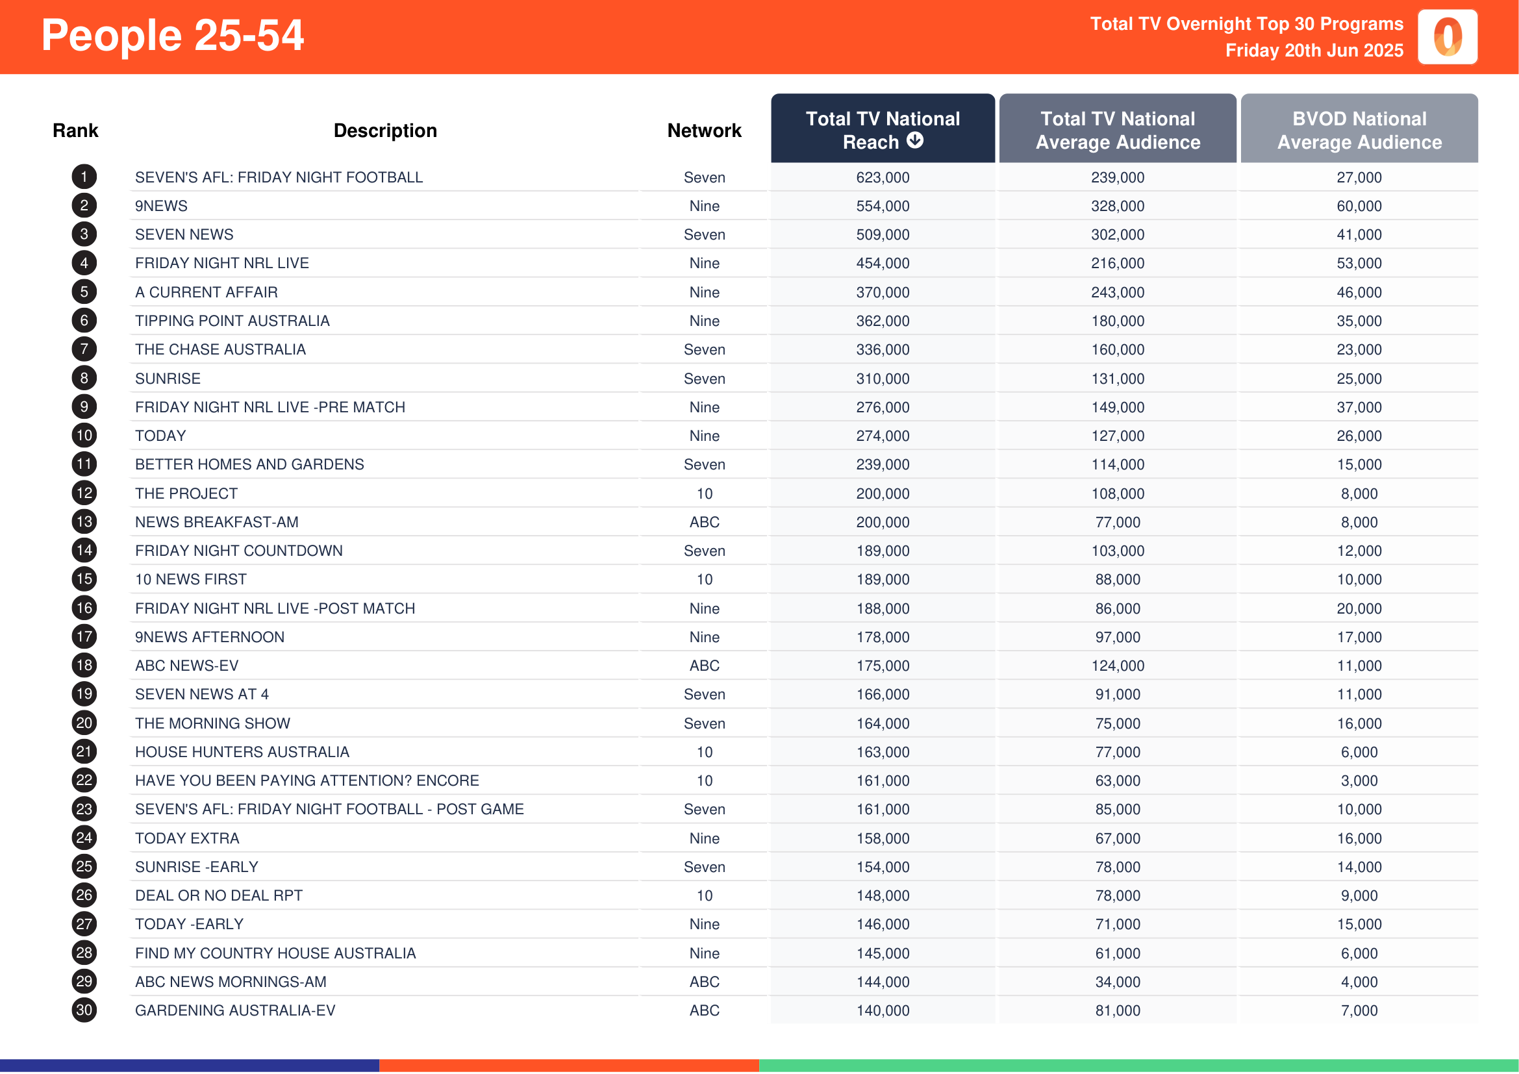Click rank badge number 12

[84, 493]
